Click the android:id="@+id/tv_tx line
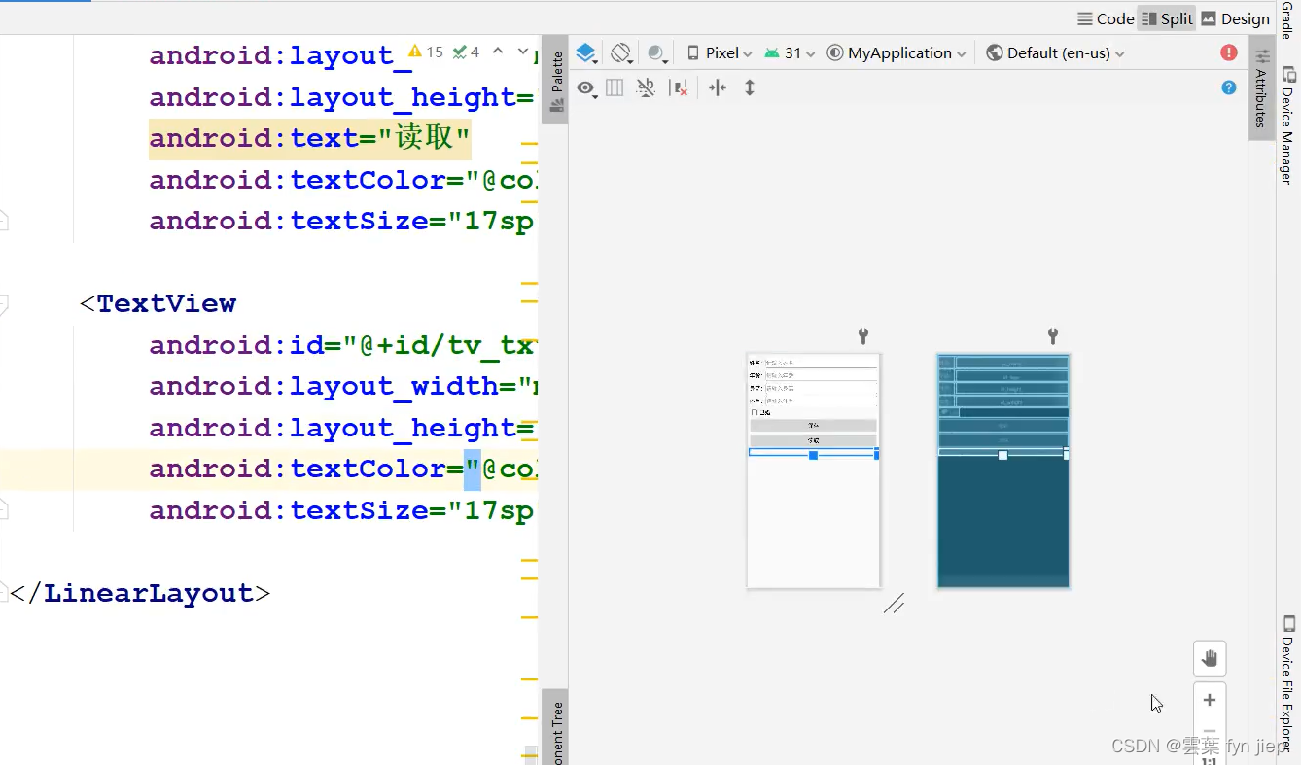This screenshot has height=765, width=1301. tap(343, 345)
